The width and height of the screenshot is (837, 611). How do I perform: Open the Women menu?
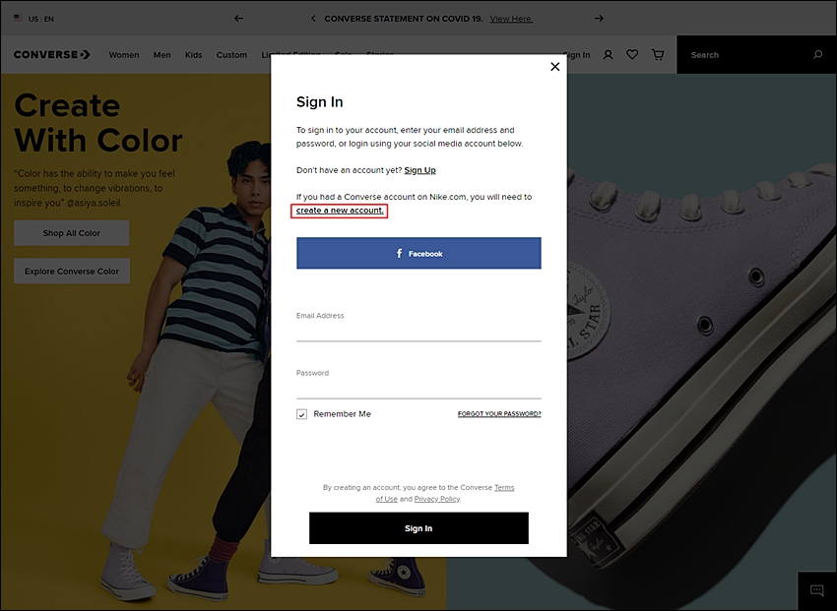(124, 55)
